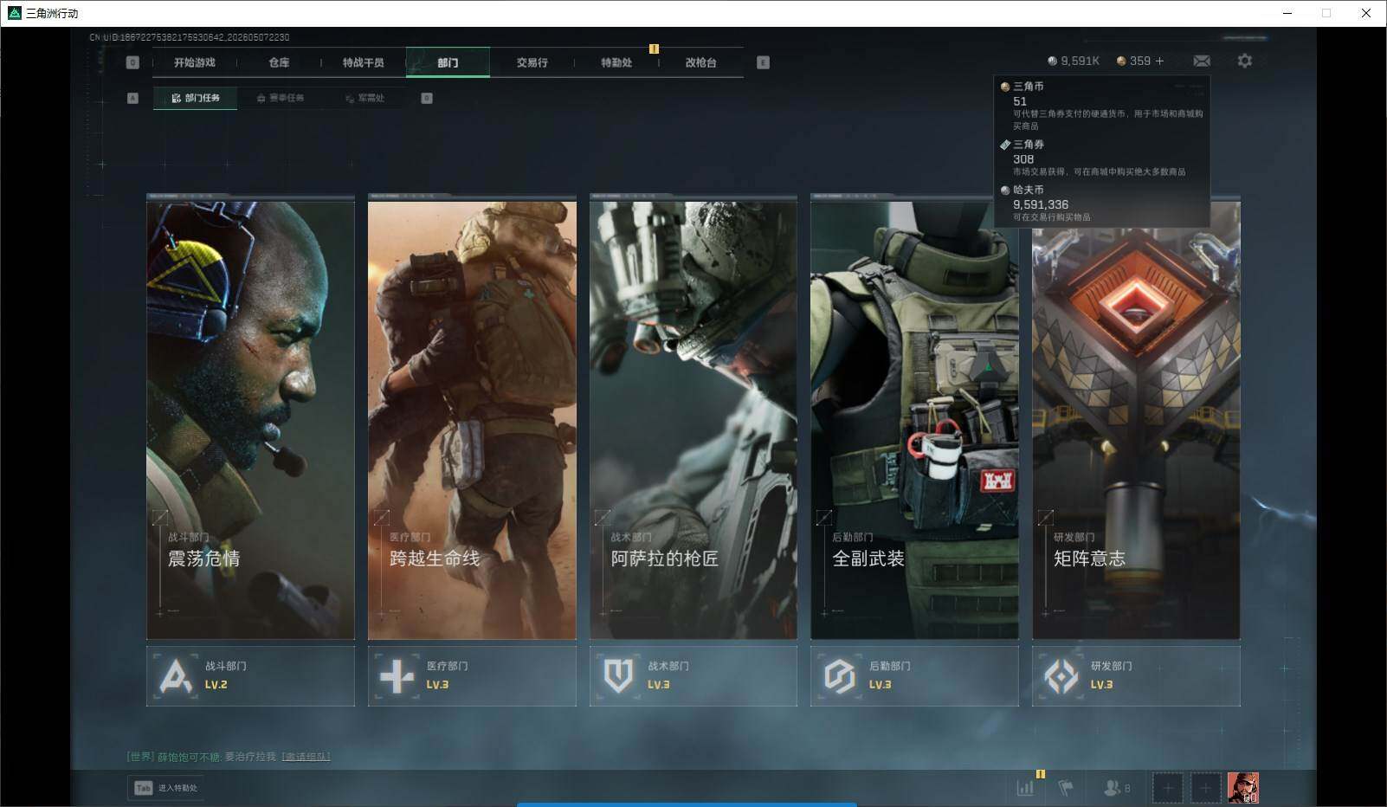Click the 后勤部门 hexagon icon
Image resolution: width=1387 pixels, height=807 pixels.
coord(840,676)
